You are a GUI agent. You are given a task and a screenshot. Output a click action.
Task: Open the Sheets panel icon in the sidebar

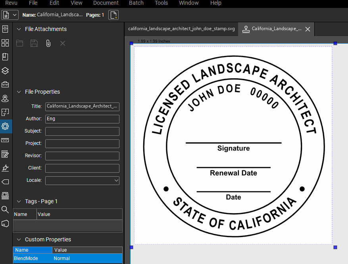coord(5,112)
